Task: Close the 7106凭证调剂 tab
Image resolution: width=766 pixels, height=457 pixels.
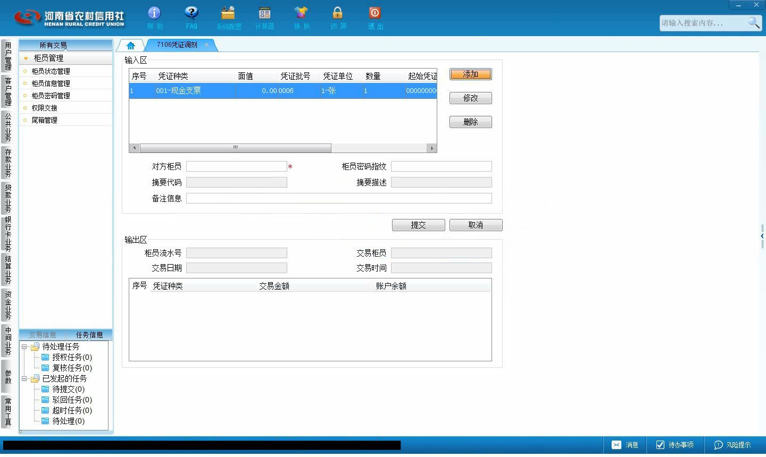Action: [206, 45]
